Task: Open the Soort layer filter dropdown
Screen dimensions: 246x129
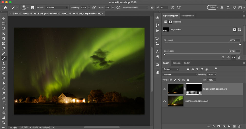Action: click(171, 69)
